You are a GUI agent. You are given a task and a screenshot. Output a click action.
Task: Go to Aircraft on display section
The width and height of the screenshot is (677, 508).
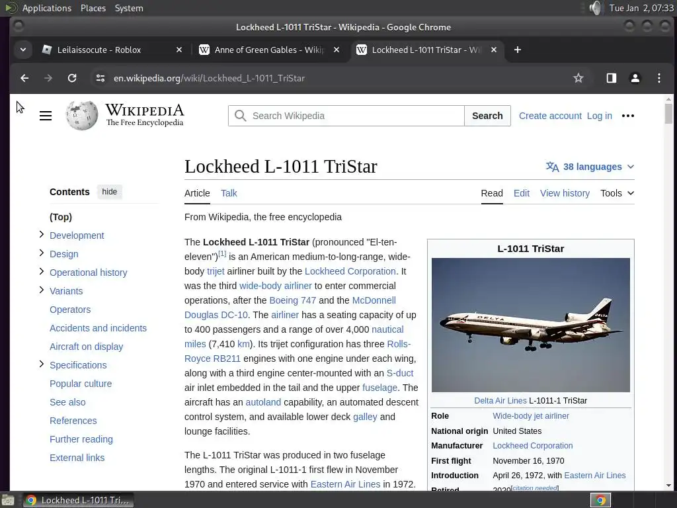87,347
